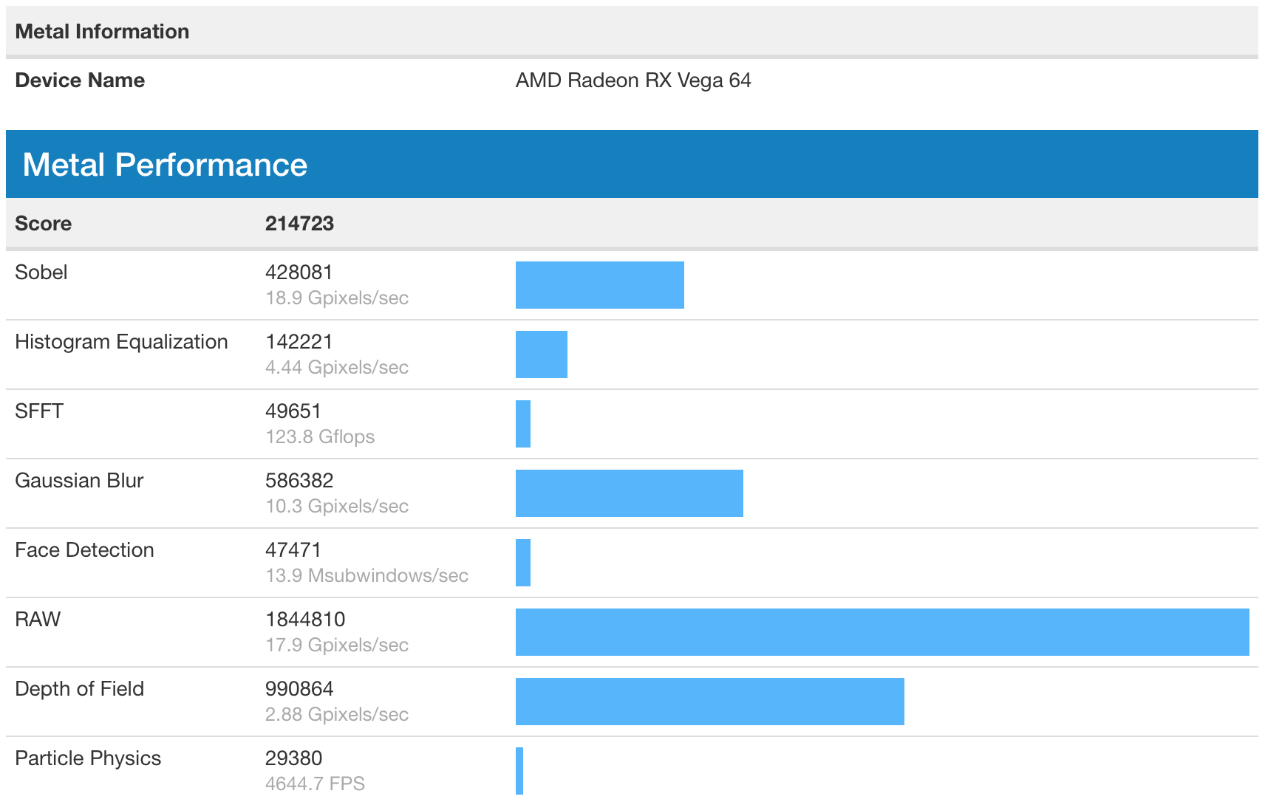Screen dimensions: 1265x802
Task: Select Sobel score 428081
Action: [299, 273]
